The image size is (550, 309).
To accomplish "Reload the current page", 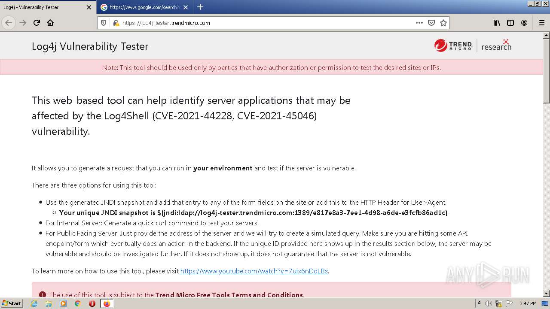I will coord(37,23).
